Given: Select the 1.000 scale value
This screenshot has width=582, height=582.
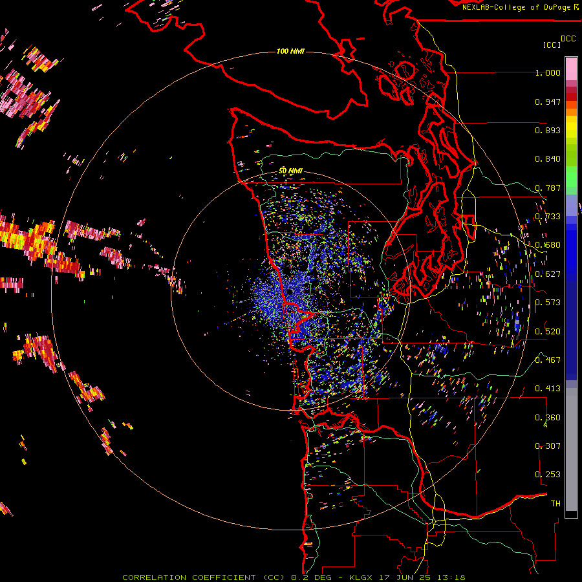Looking at the screenshot, I should point(548,72).
